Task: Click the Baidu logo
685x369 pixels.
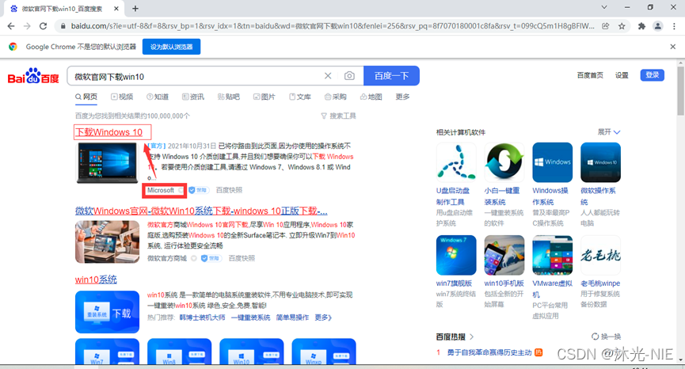Action: [x=33, y=77]
